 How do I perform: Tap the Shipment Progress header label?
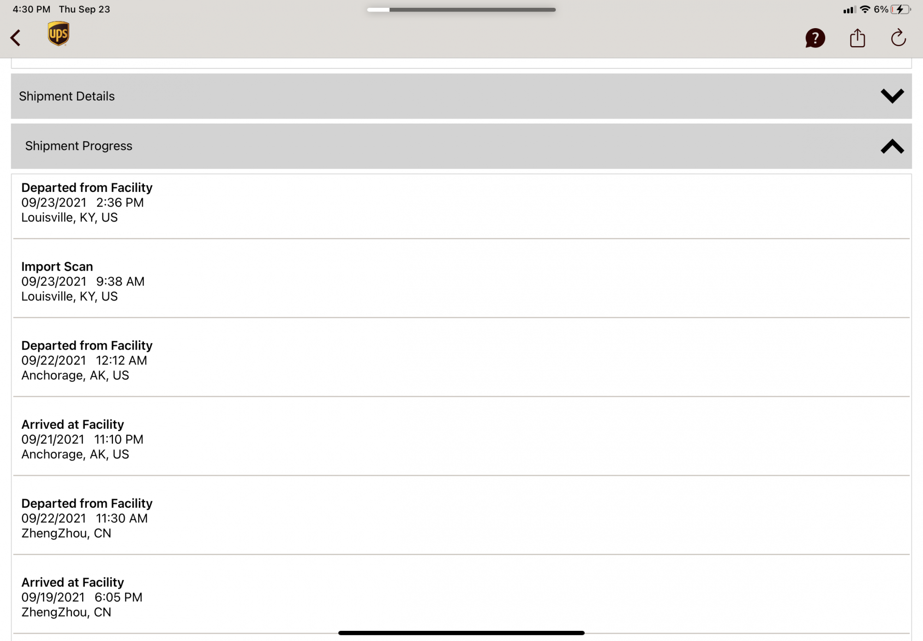79,146
